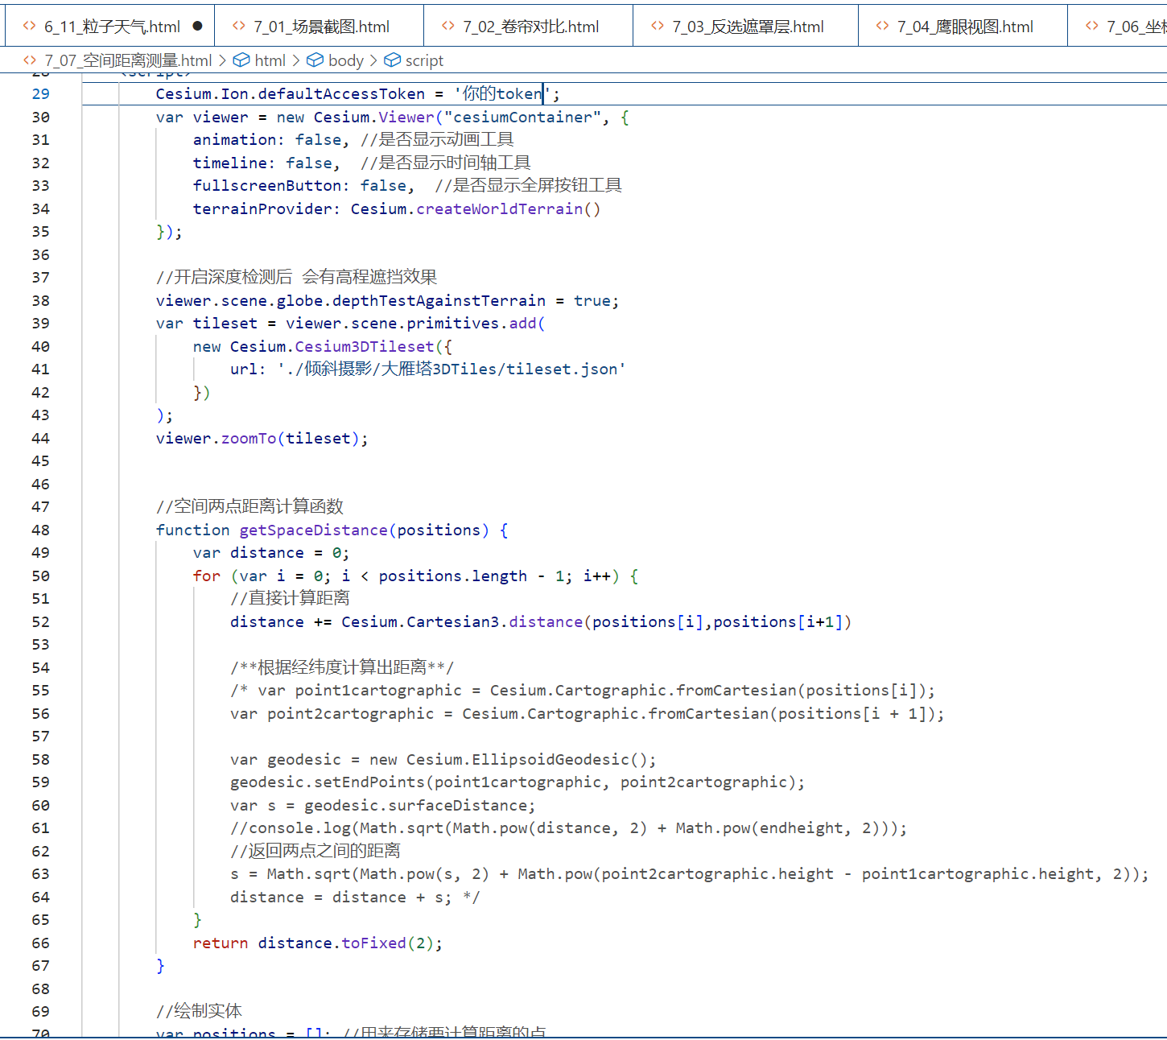Select the 7_02_卷帘对比.html tab
The height and width of the screenshot is (1040, 1167).
click(530, 27)
